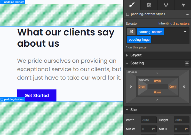Click the Min W label
The height and width of the screenshot is (135, 191).
click(130, 129)
